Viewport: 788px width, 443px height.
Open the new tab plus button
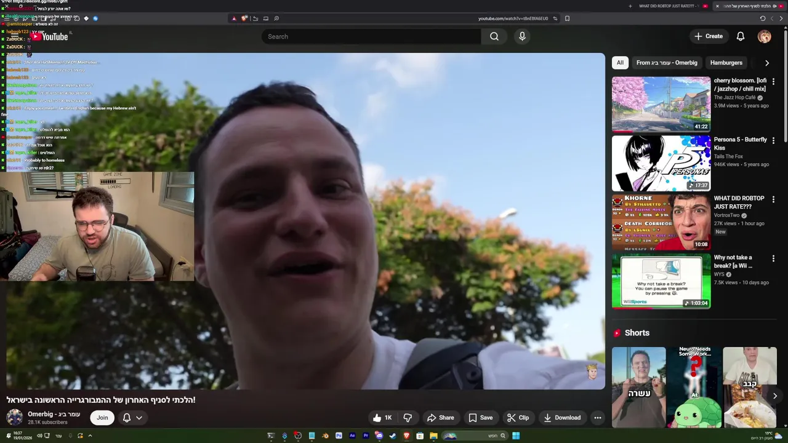click(630, 6)
